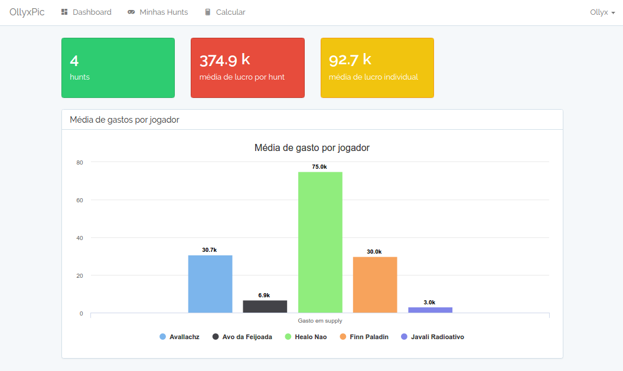The image size is (623, 371).
Task: Click the Dashboard grid icon
Action: click(x=64, y=12)
